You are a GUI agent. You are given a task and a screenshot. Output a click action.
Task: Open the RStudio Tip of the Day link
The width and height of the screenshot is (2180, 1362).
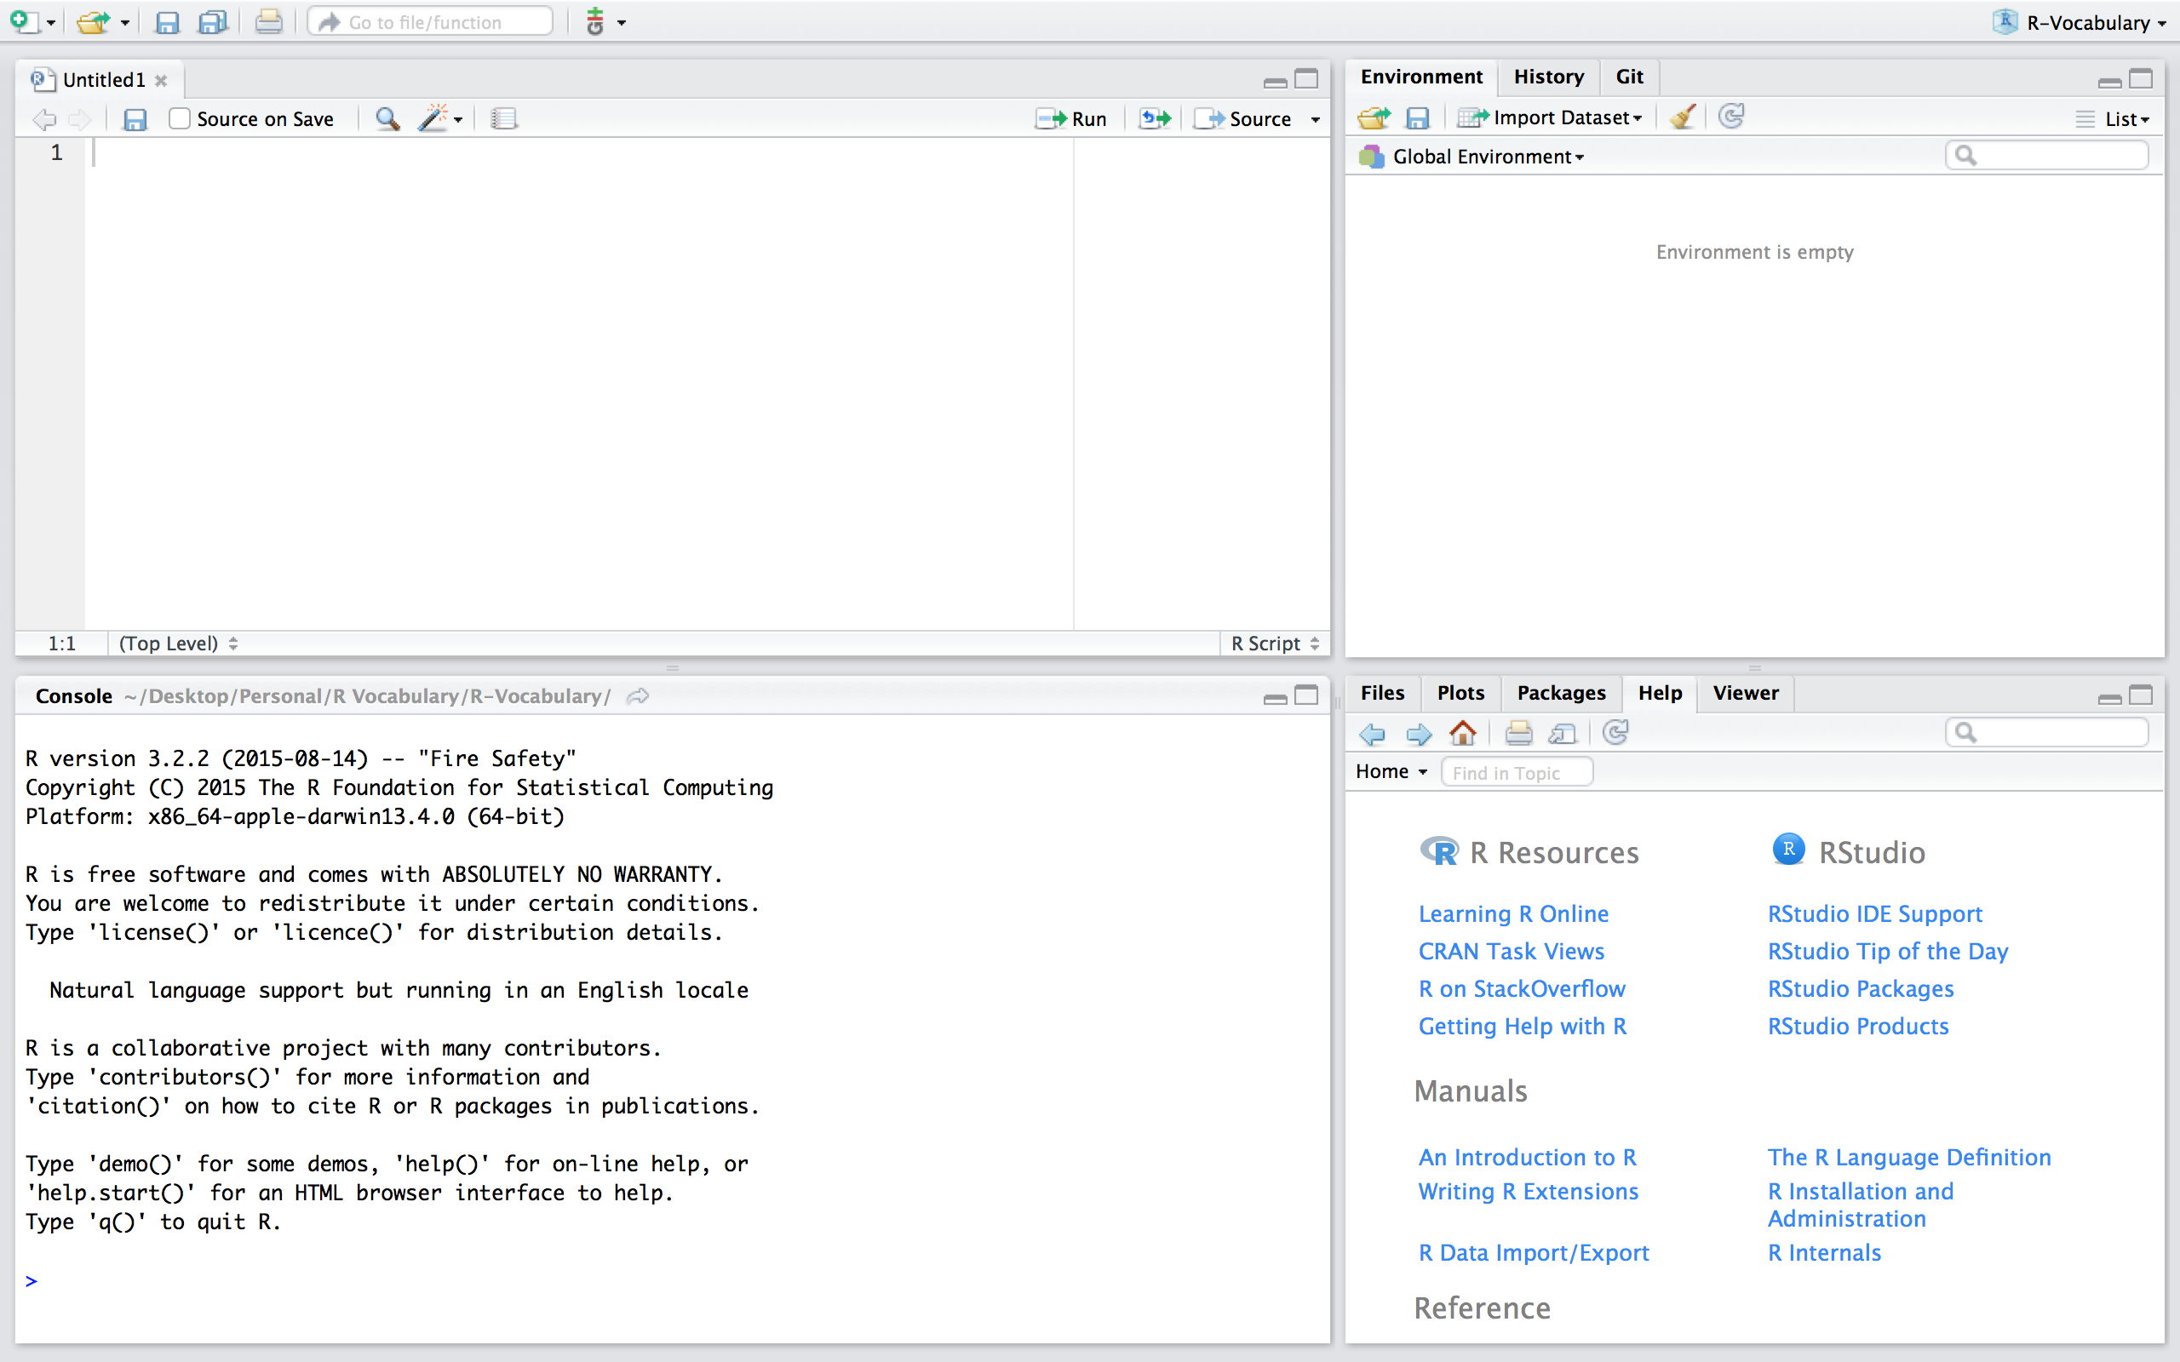pyautogui.click(x=1888, y=951)
